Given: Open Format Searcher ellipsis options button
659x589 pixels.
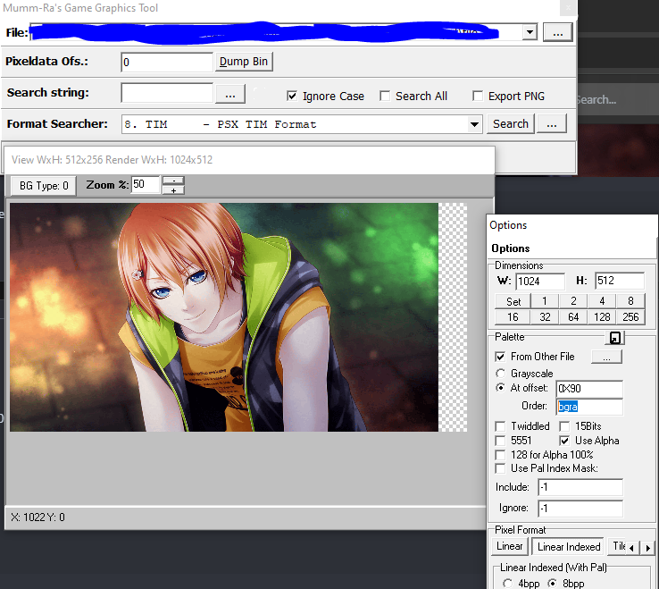Looking at the screenshot, I should [x=553, y=124].
